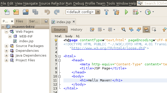
Task: Open the Navigate menu
Action: tap(30, 3)
